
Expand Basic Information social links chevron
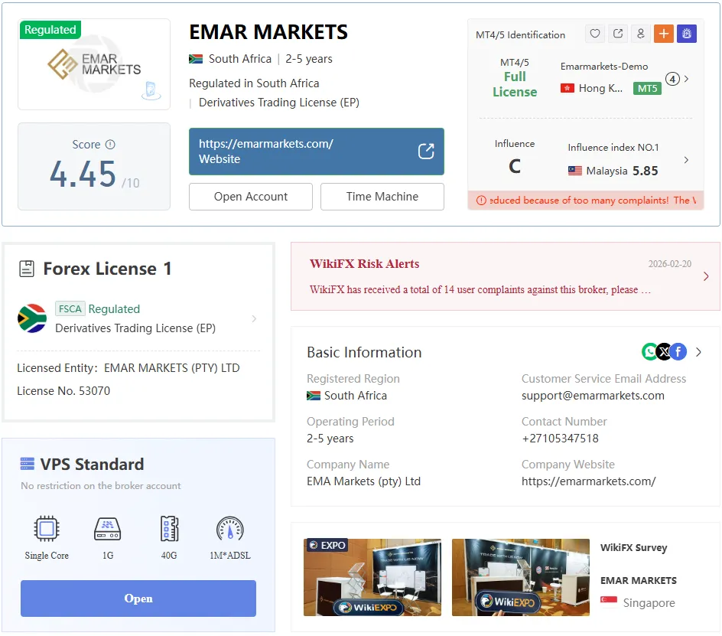pos(698,352)
